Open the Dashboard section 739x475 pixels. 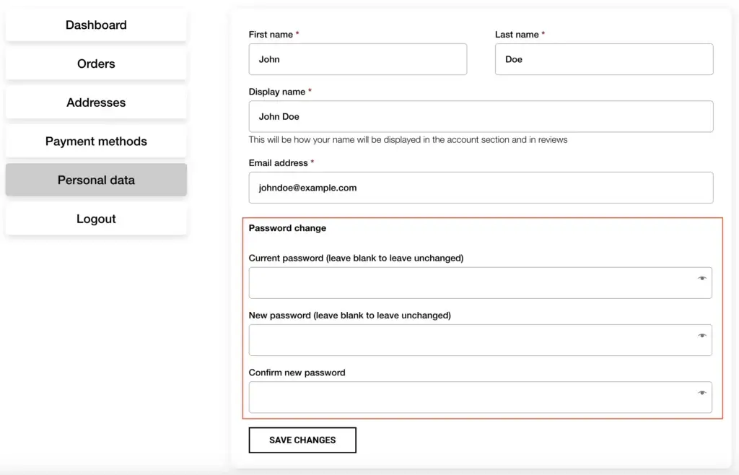point(96,25)
